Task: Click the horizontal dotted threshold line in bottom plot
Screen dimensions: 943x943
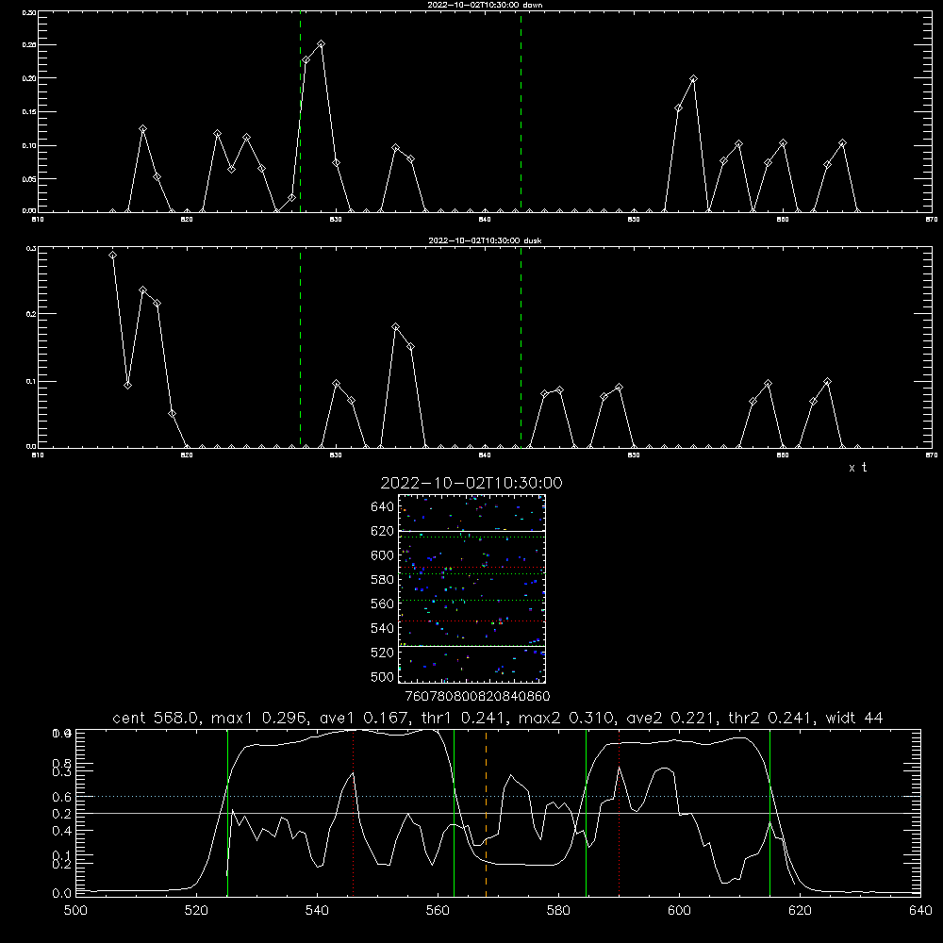Action: coord(498,796)
